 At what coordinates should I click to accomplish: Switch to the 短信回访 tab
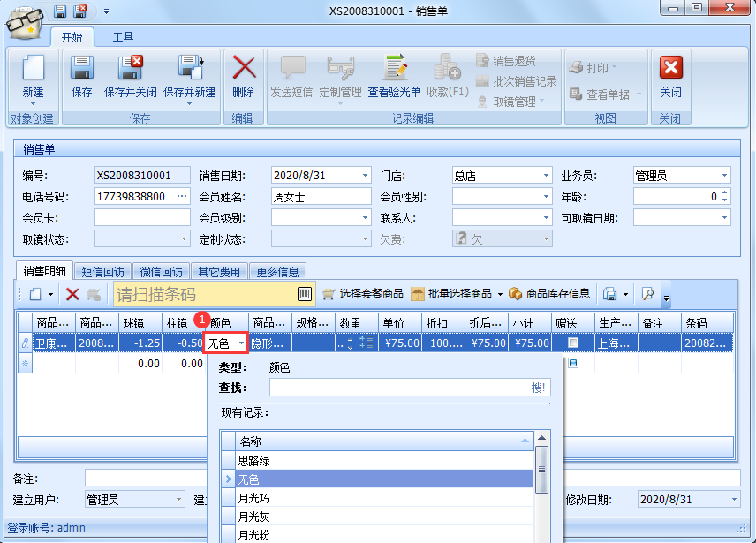[102, 271]
